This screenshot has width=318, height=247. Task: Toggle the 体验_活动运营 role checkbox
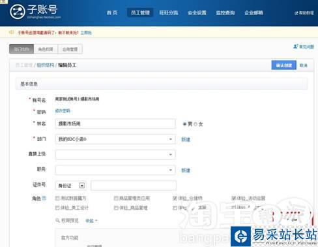point(234,198)
